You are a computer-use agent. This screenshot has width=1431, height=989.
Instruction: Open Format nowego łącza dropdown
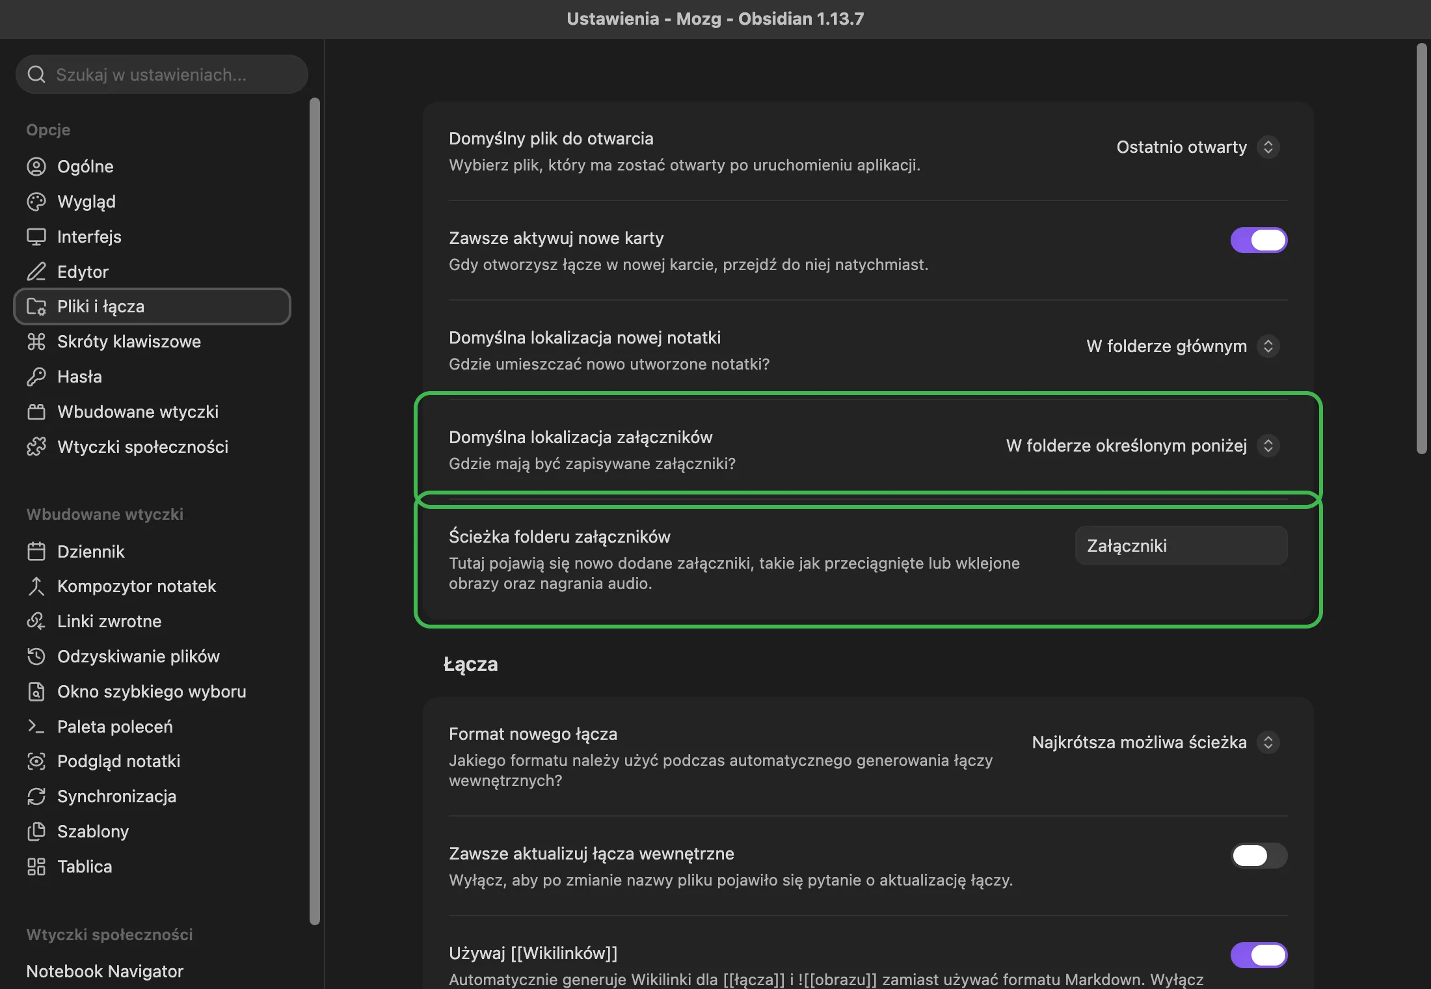1156,742
